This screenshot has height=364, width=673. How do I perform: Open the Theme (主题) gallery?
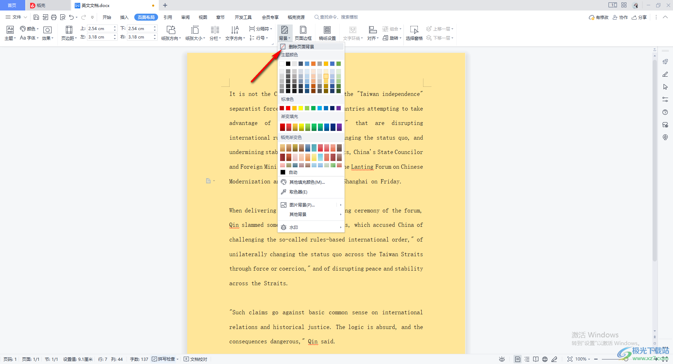click(10, 33)
